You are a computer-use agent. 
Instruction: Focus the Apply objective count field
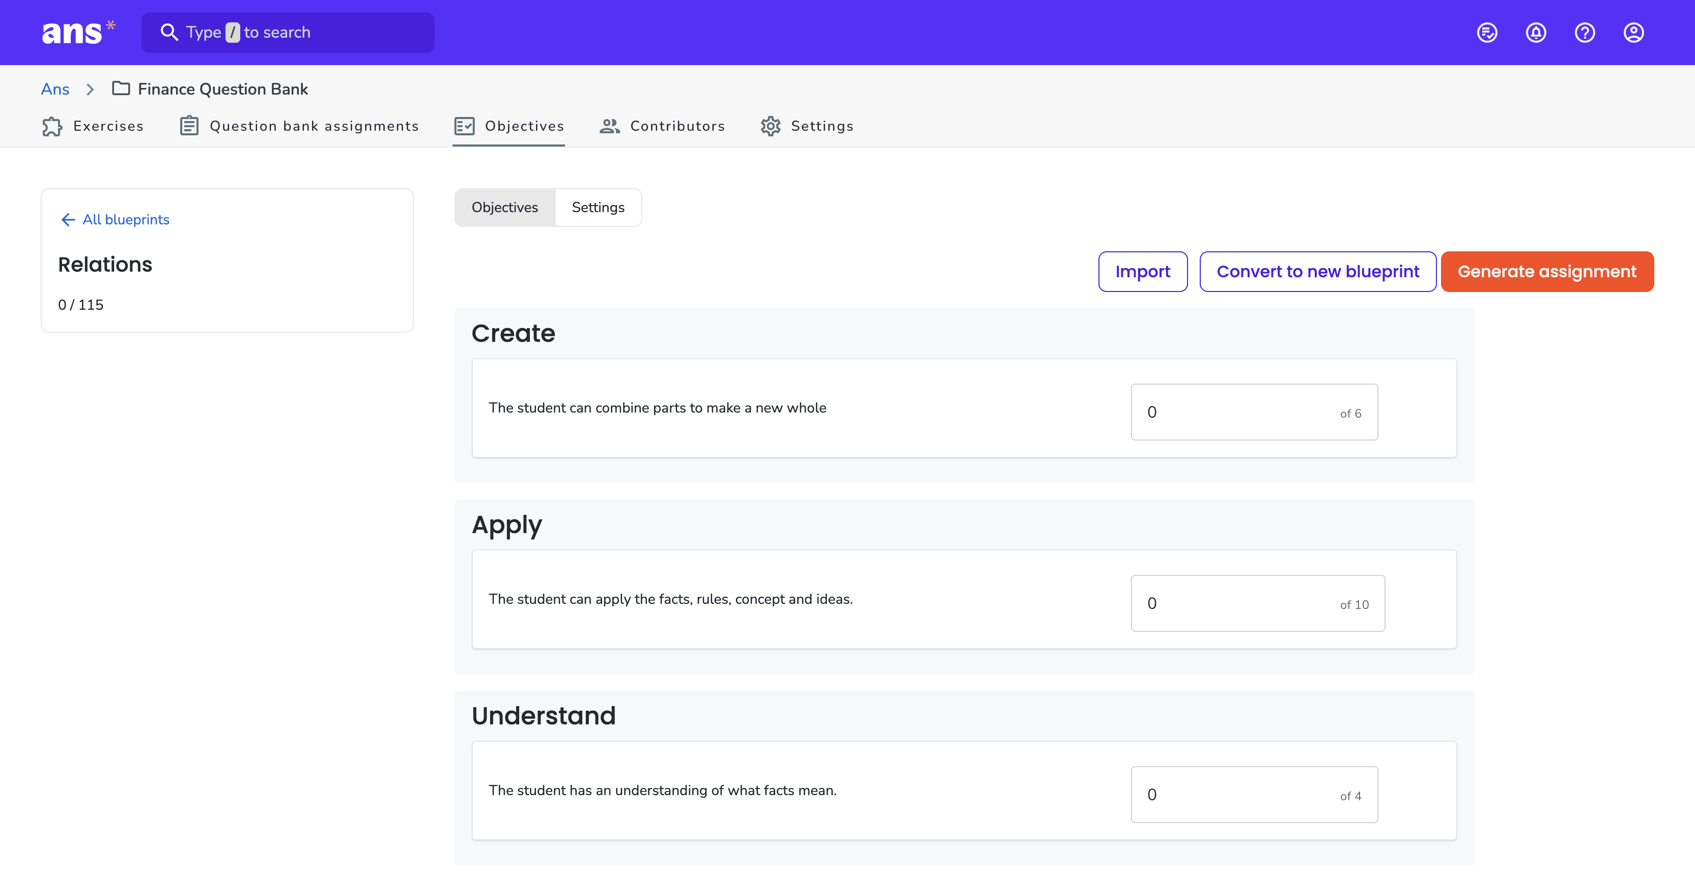(x=1257, y=604)
